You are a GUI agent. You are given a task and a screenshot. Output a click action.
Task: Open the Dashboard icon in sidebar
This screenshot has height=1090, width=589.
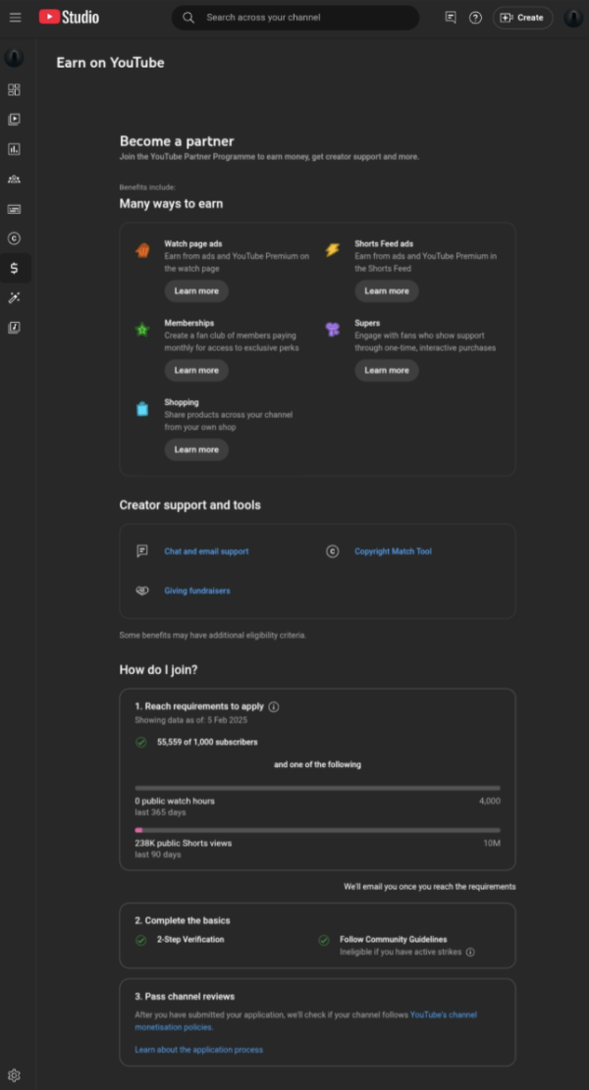(x=14, y=90)
